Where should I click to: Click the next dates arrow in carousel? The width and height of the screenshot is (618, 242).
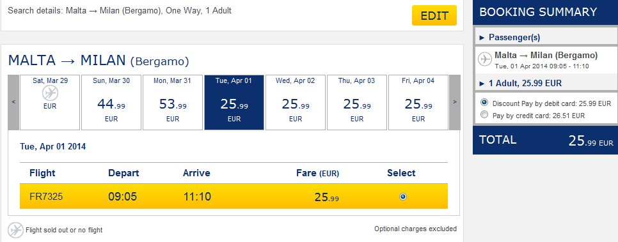click(455, 102)
